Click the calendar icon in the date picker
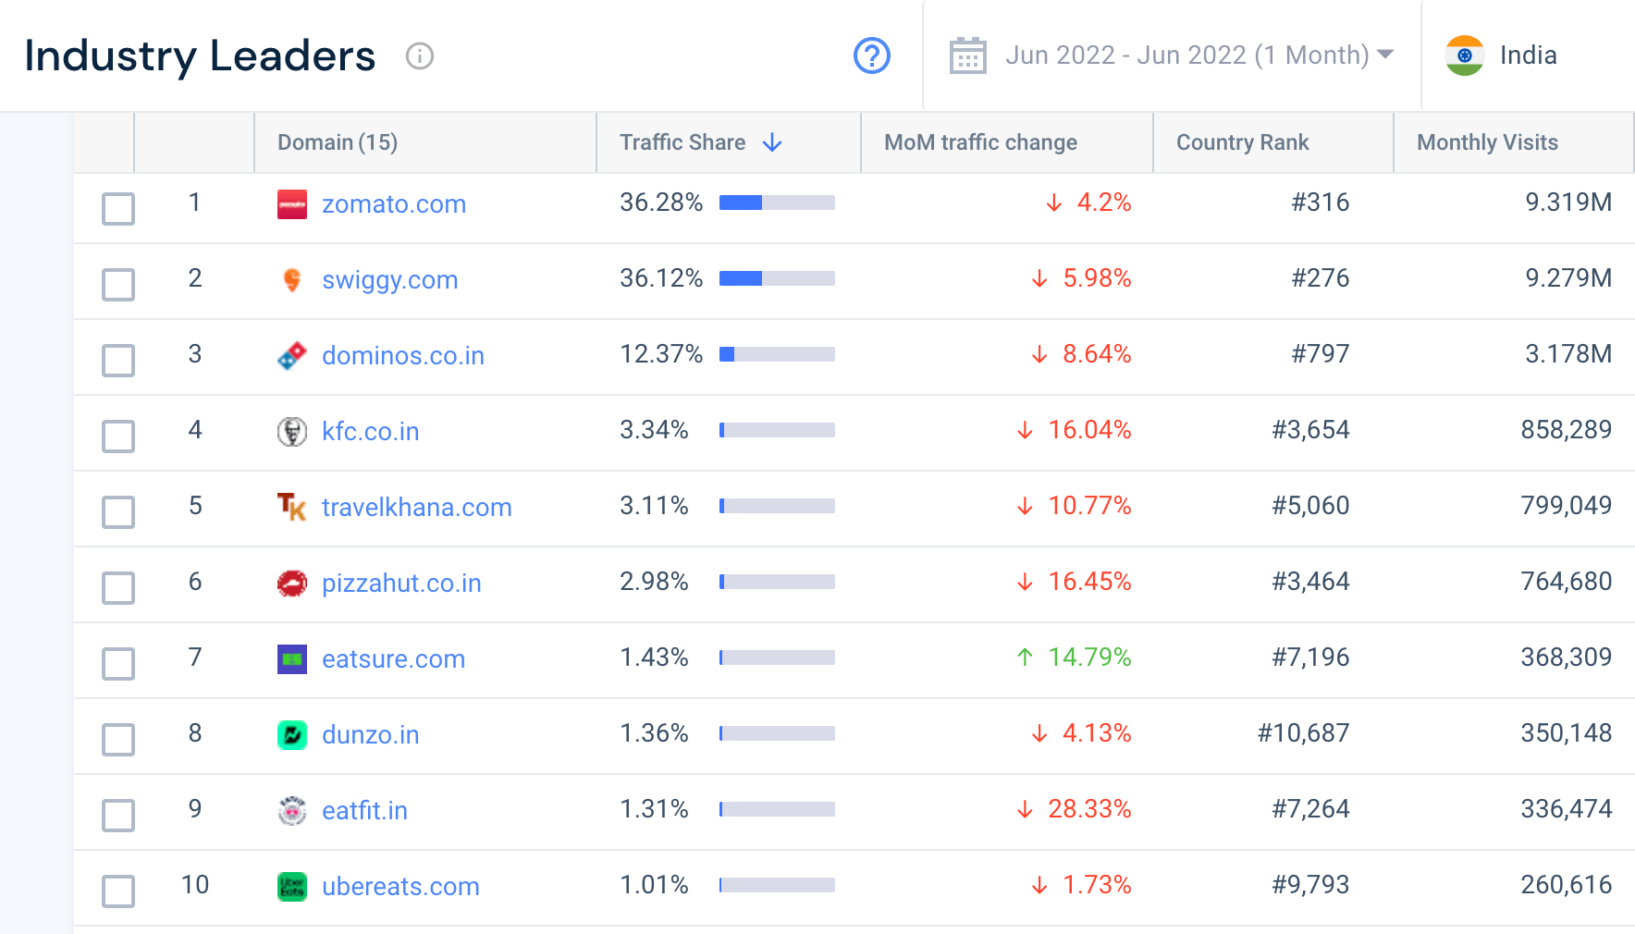 (x=968, y=55)
